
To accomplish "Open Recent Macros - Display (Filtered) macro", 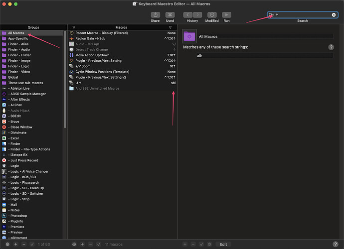I will 122,33.
